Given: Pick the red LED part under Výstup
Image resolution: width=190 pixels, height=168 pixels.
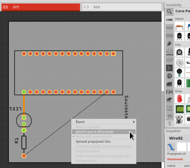Looking at the screenshot, I should point(179,99).
